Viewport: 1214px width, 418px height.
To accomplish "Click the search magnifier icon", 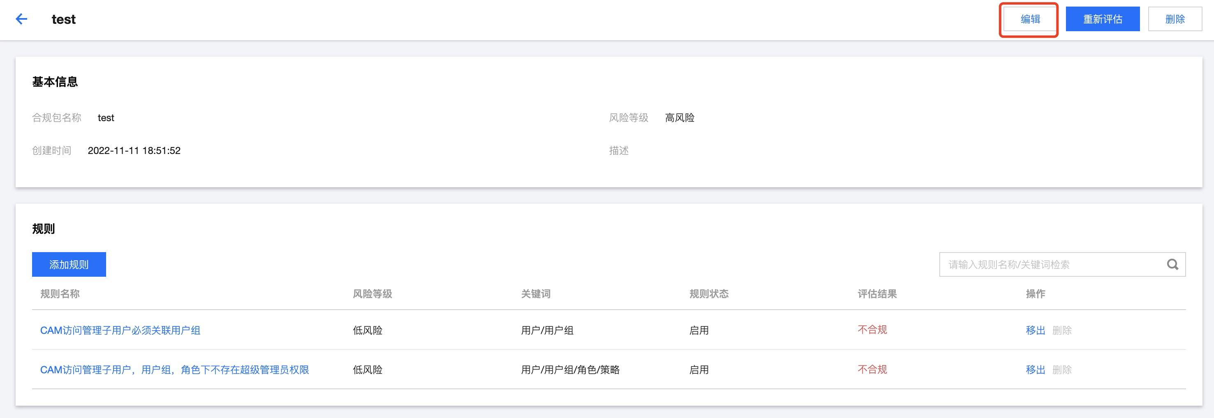I will pyautogui.click(x=1172, y=264).
